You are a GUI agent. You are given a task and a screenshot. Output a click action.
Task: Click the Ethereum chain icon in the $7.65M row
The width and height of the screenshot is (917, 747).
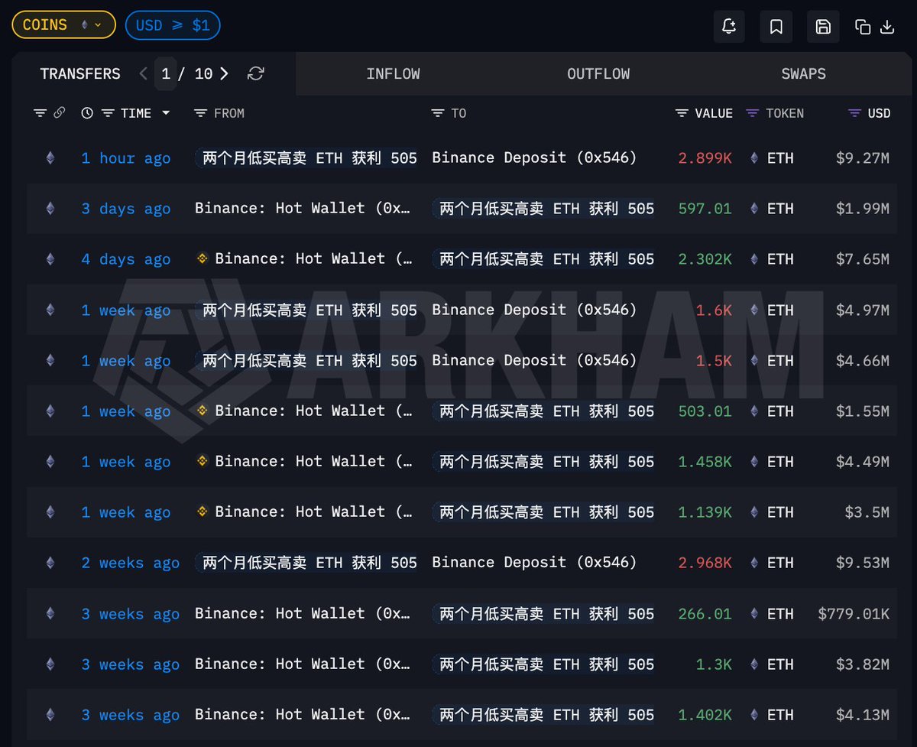[x=50, y=259]
